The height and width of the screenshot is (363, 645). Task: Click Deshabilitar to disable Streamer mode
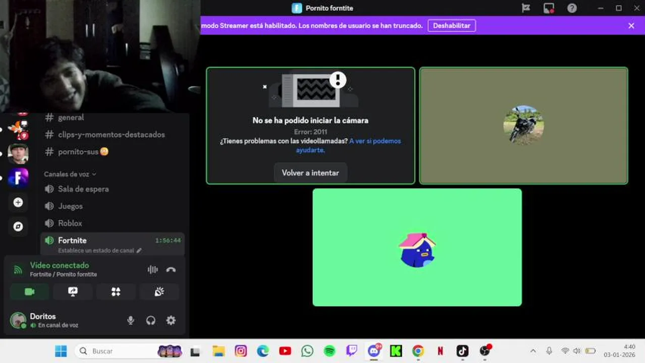(452, 26)
